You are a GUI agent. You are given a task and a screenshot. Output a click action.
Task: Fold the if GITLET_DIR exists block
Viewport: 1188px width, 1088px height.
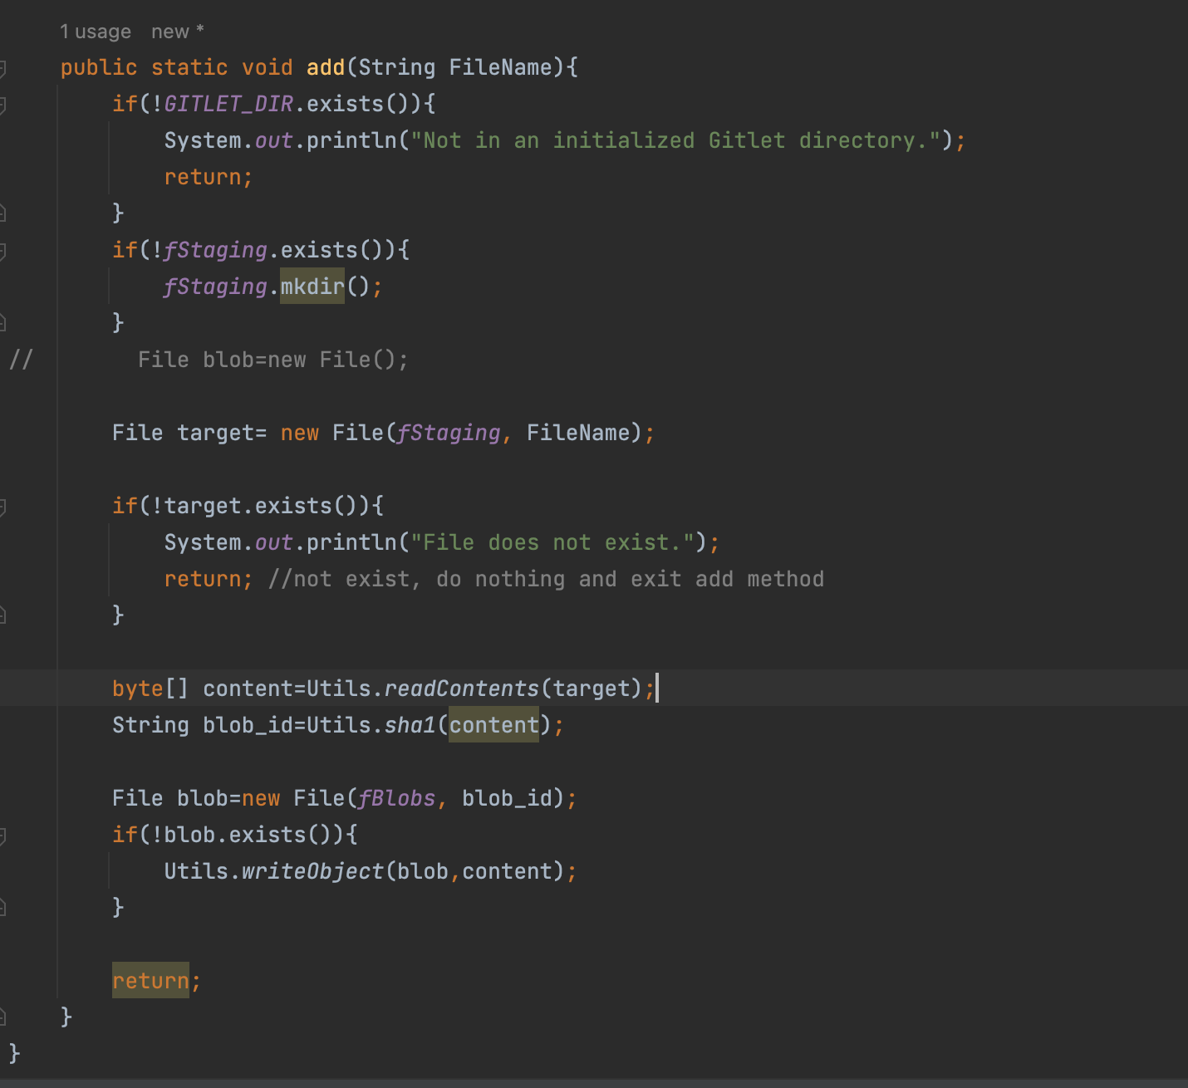tap(2, 105)
